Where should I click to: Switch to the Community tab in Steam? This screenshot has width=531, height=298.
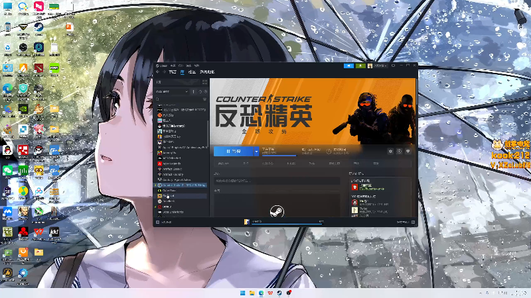point(192,72)
